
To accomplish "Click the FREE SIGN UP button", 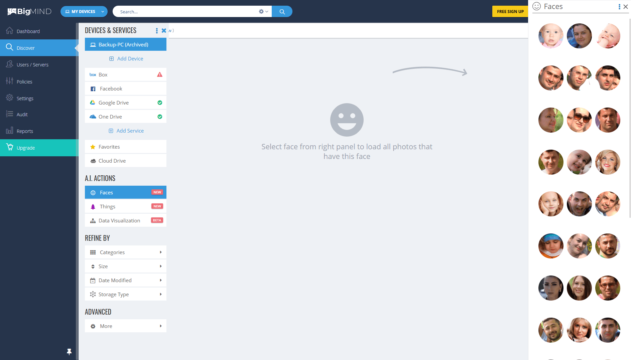I will pos(510,11).
